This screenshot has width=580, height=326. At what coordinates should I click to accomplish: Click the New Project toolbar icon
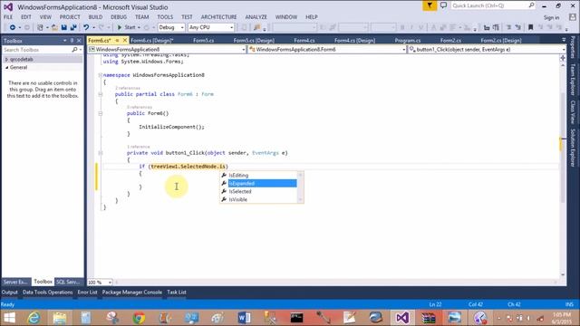40,27
